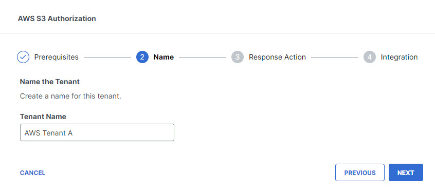Click the grey step 4 circle
The height and width of the screenshot is (194, 435).
(x=370, y=57)
